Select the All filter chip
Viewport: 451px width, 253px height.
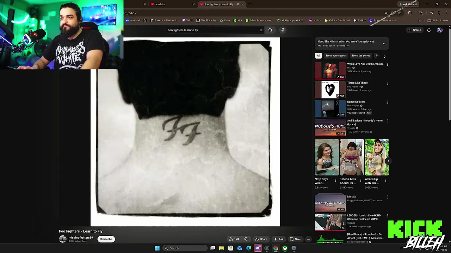click(319, 56)
